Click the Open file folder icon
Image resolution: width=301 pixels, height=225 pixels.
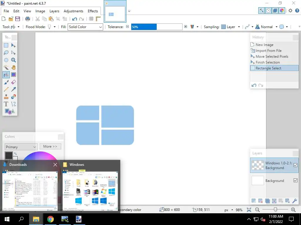point(11,19)
